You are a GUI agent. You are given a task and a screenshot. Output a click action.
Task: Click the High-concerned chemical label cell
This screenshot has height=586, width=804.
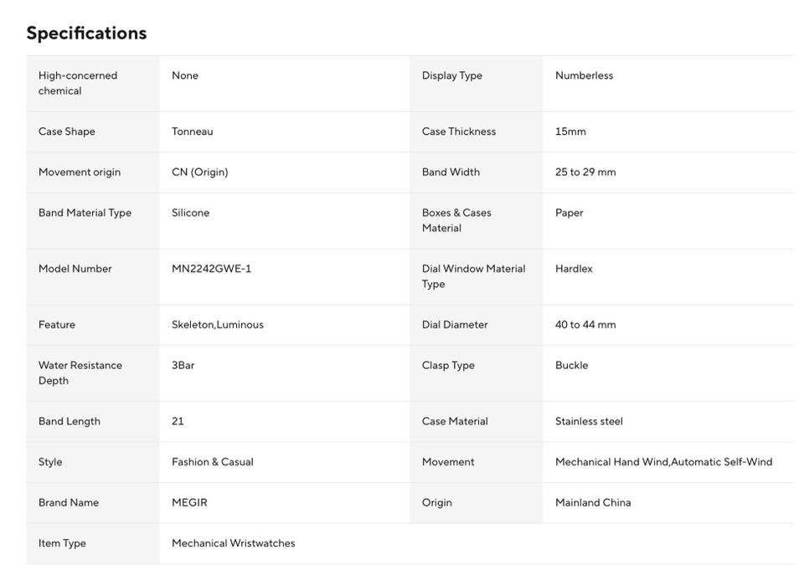[x=93, y=84]
